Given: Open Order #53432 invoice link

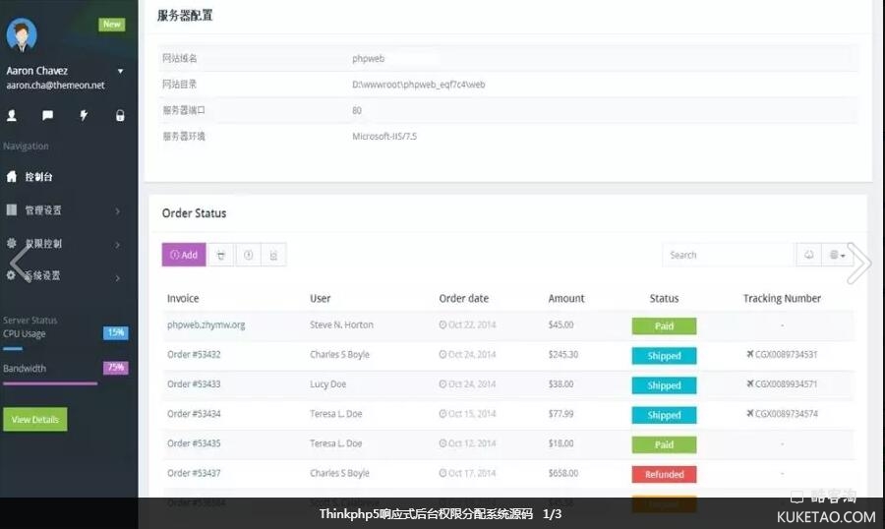Looking at the screenshot, I should (x=194, y=355).
